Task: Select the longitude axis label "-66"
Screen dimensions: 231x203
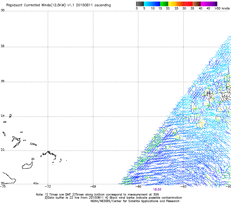Action: pyautogui.click(x=138, y=186)
